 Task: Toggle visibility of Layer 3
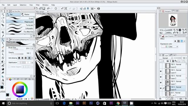pos(161,77)
